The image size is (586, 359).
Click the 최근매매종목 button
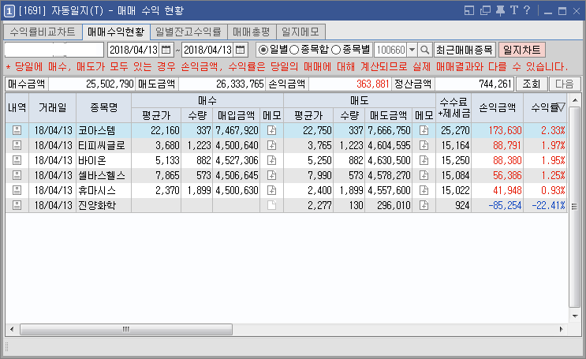tap(465, 50)
